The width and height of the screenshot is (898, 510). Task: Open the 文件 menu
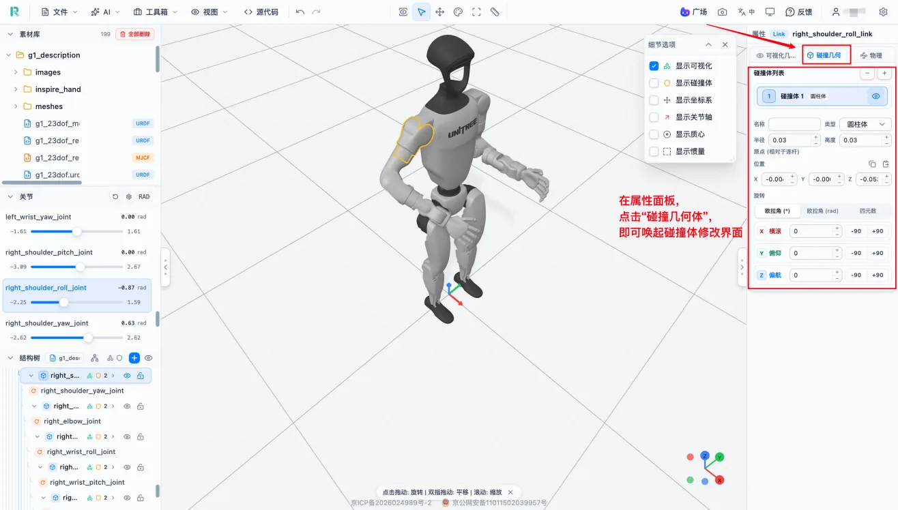[59, 12]
